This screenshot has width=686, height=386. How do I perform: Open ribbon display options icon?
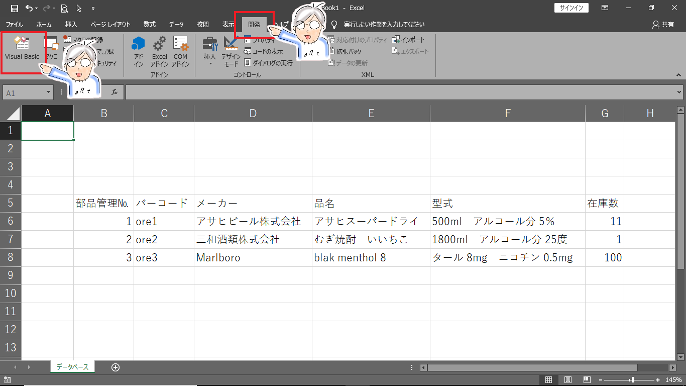[605, 8]
